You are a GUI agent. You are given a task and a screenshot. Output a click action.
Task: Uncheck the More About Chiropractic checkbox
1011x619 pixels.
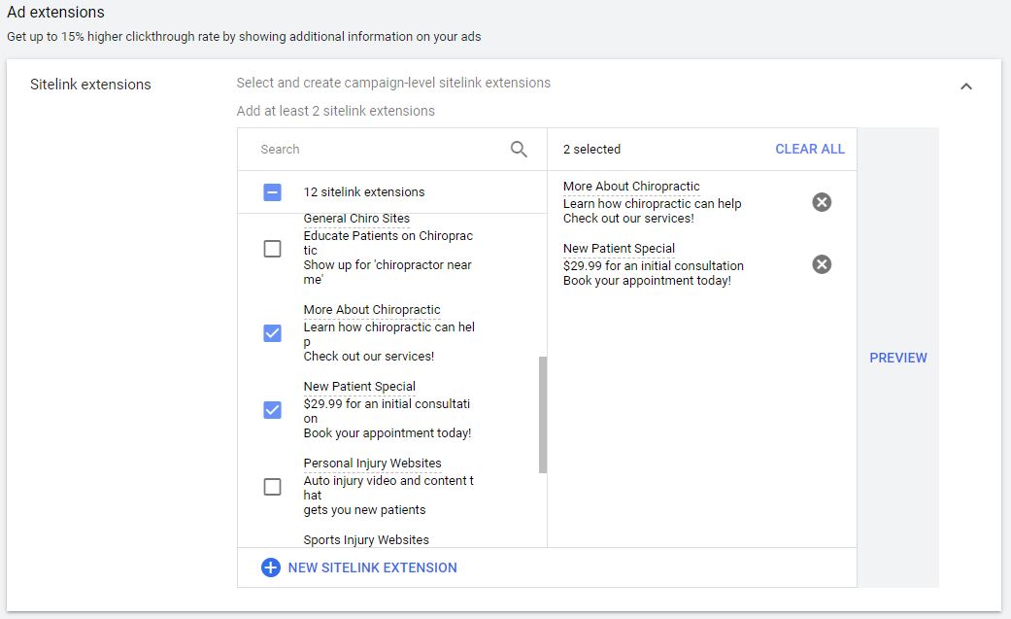point(273,333)
